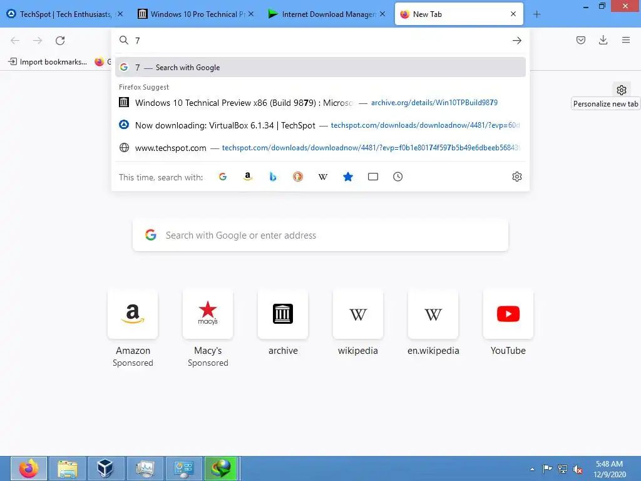Open the control panel taskbar icon

coord(184,468)
